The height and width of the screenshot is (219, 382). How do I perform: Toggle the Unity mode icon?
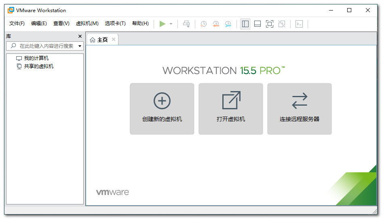(x=282, y=24)
